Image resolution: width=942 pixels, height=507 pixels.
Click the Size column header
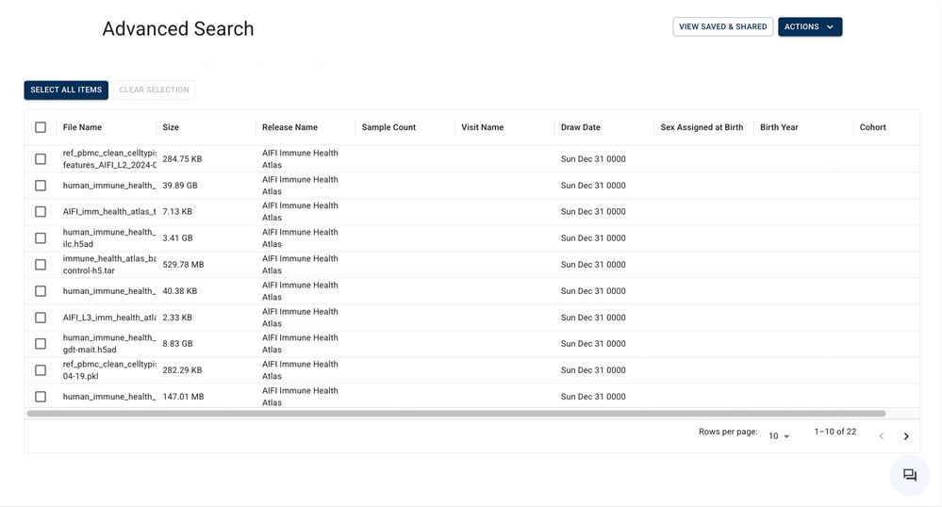tap(171, 127)
